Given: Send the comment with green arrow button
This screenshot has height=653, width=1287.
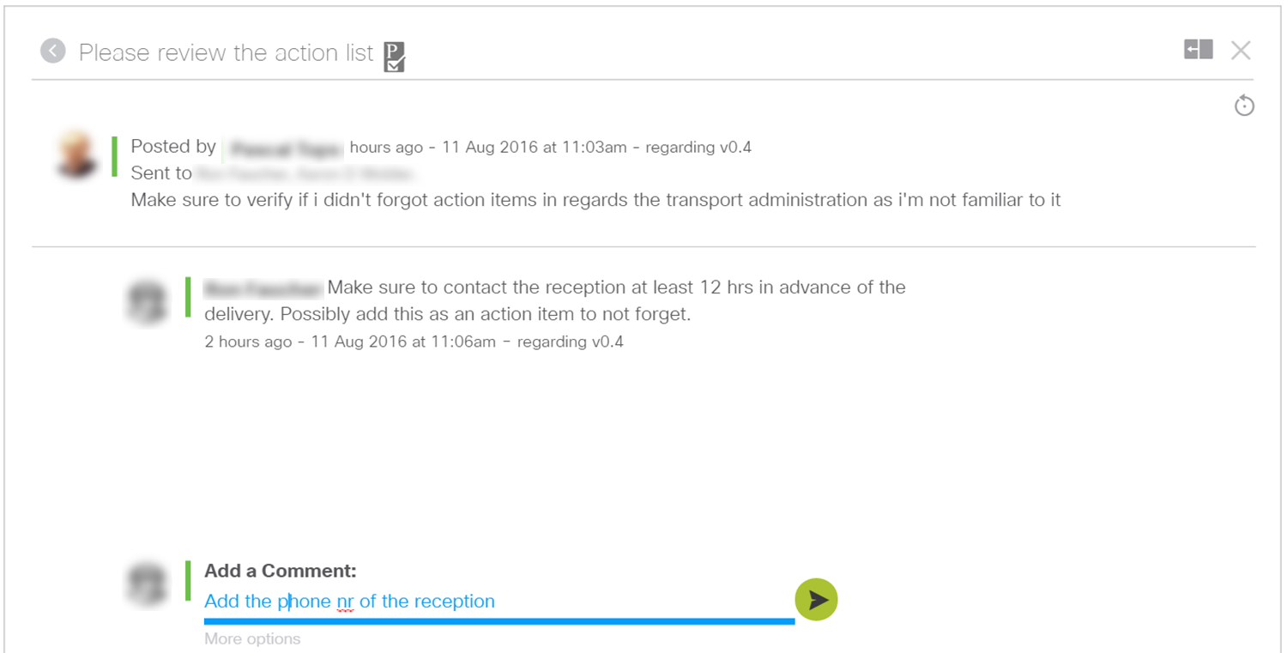Looking at the screenshot, I should (x=816, y=599).
